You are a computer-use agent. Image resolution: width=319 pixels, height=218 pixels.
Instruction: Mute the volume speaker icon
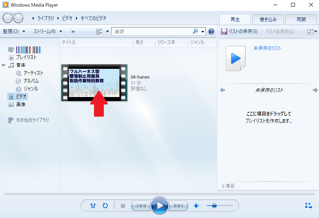(196, 206)
